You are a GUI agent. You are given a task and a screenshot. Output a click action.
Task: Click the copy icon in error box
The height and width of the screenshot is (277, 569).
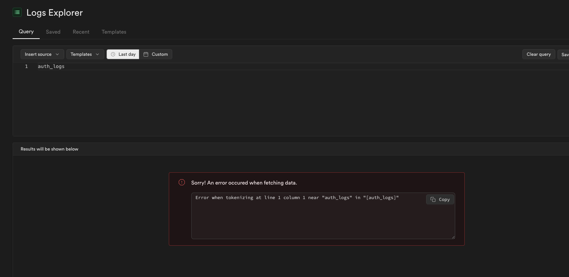pos(433,199)
